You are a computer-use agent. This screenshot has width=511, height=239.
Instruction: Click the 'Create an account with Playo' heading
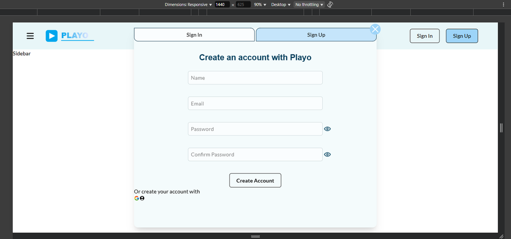point(255,57)
